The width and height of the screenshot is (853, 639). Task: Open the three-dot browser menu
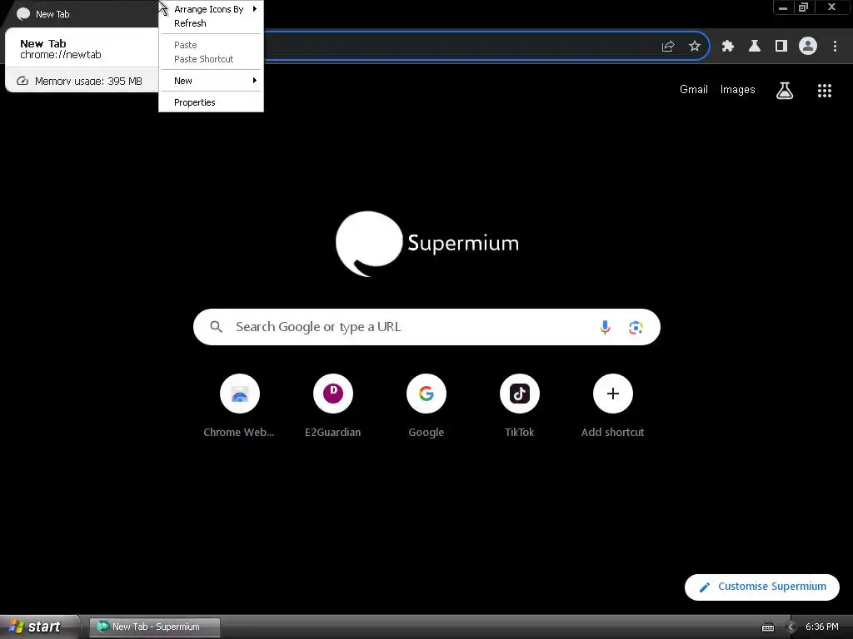tap(835, 47)
